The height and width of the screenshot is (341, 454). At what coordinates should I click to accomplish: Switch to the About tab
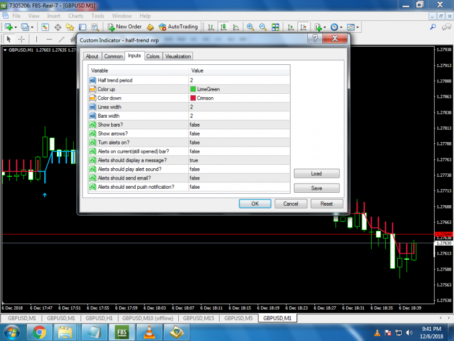point(92,56)
